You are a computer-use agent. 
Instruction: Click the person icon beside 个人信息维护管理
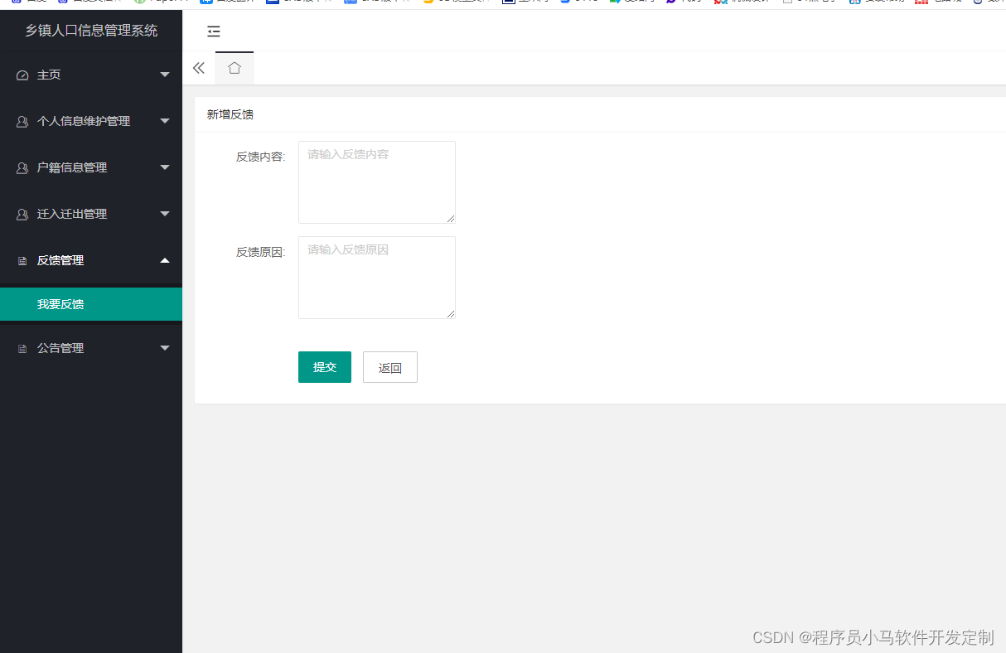(x=21, y=121)
